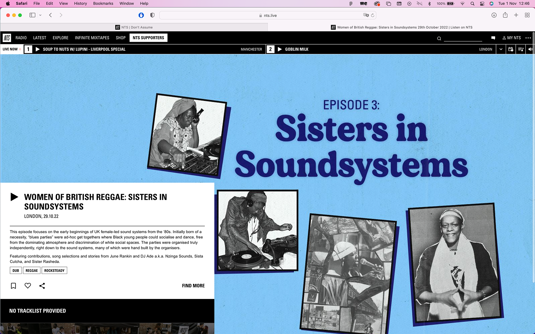Open the View menu

(64, 3)
